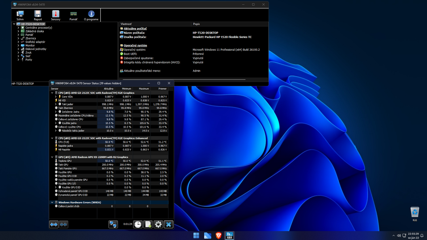The width and height of the screenshot is (427, 240).
Task: Open volume icon in system tray
Action: 399,236
